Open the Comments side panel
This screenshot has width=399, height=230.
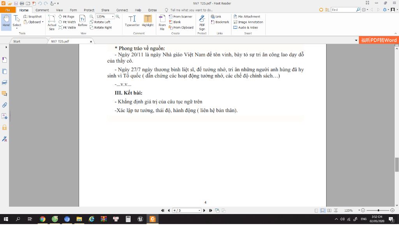(4, 93)
